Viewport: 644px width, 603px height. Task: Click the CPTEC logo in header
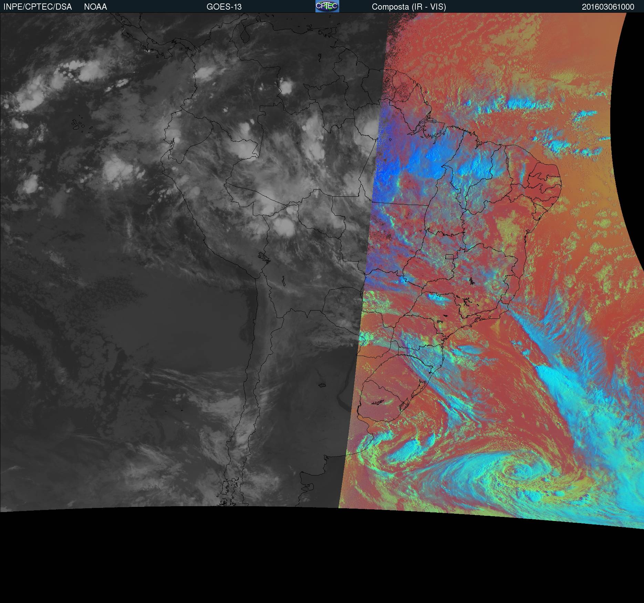tap(327, 6)
